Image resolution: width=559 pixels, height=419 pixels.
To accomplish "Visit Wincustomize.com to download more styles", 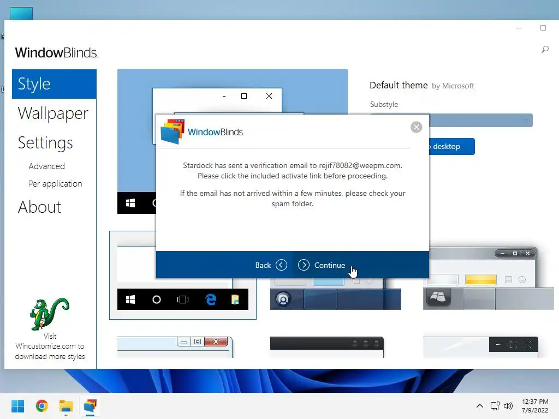I will coord(50,346).
